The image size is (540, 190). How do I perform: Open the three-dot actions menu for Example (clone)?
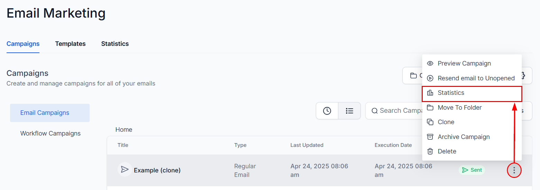coord(514,170)
